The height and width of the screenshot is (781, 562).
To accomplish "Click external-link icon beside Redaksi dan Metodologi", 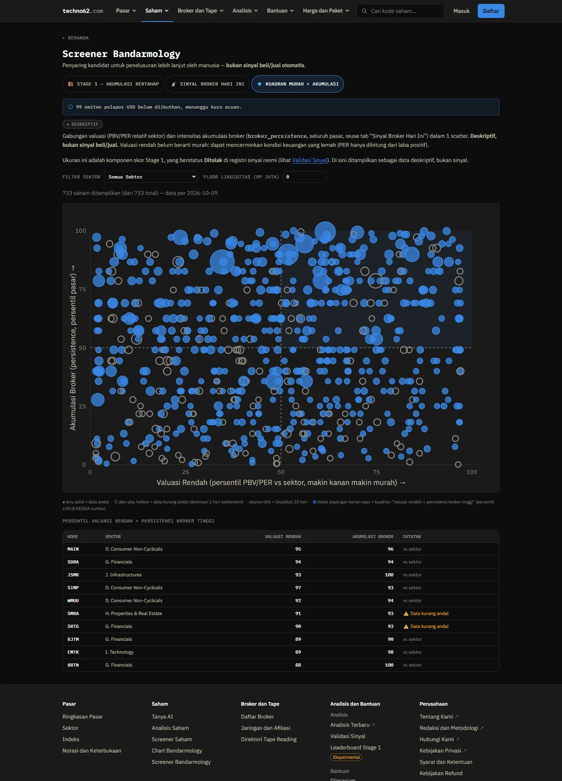I will 482,728.
